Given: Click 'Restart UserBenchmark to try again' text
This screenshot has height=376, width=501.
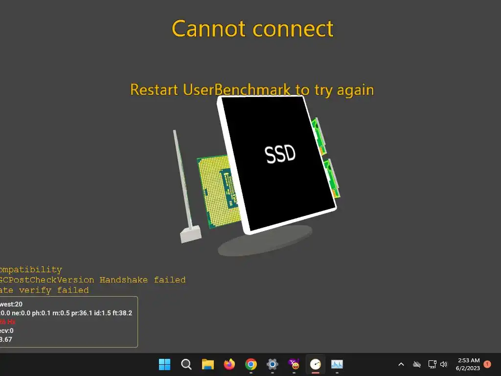Looking at the screenshot, I should click(252, 90).
